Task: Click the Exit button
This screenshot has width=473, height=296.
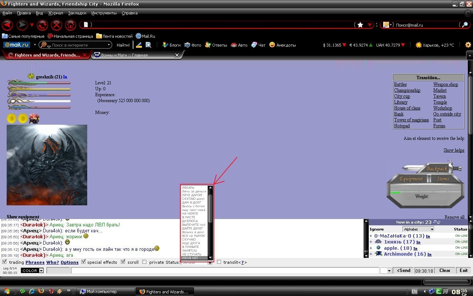Action: [x=463, y=270]
